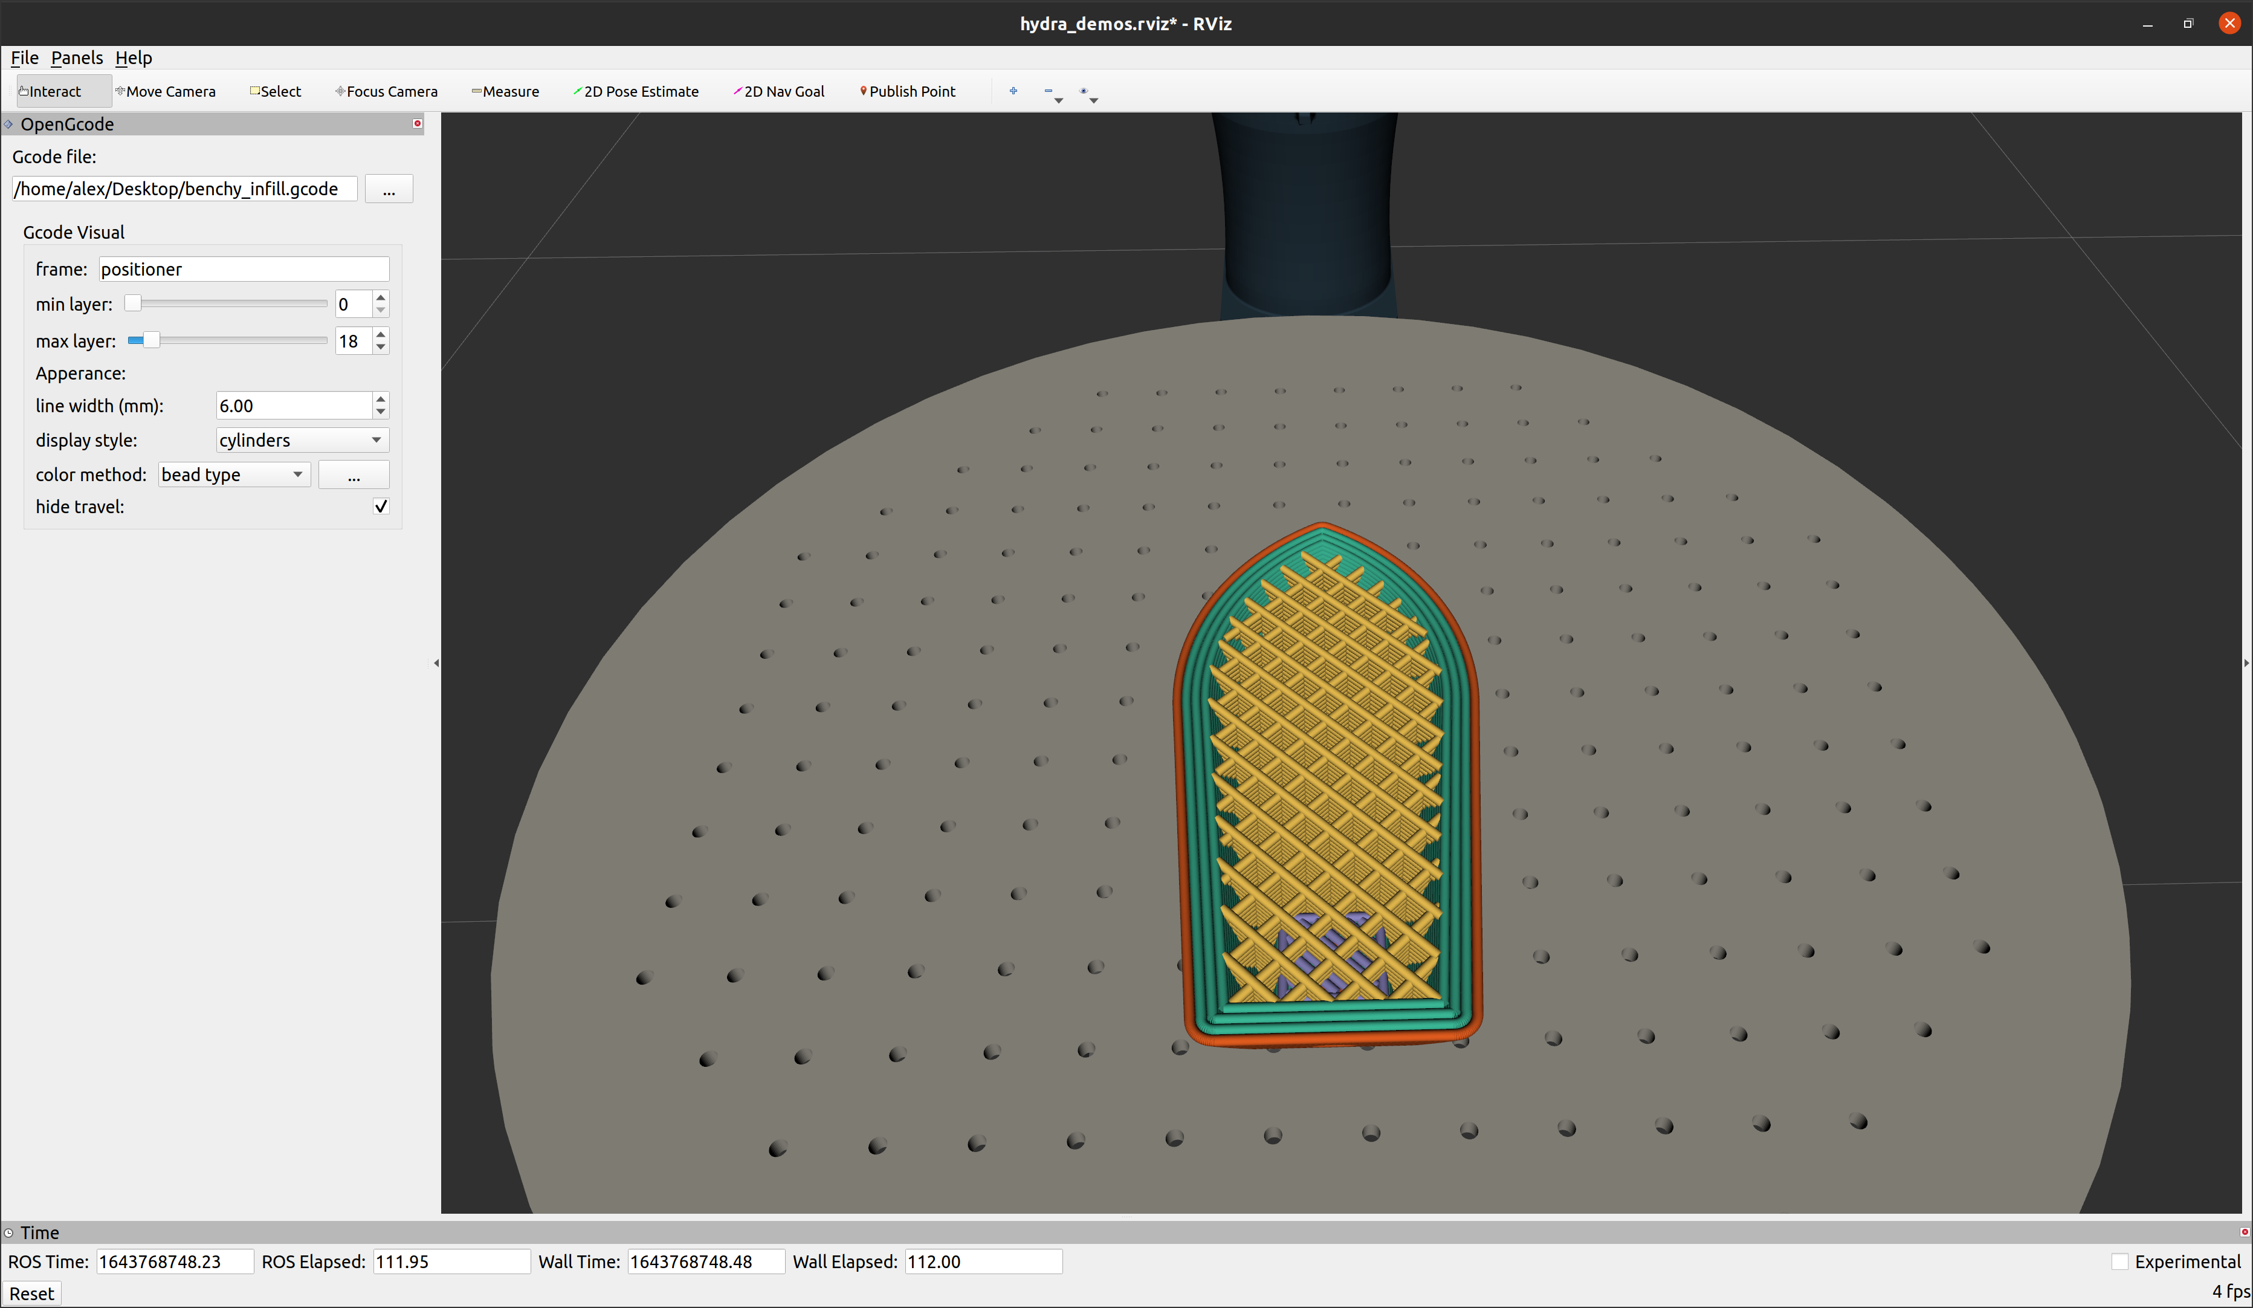Choose the Select tool
The image size is (2253, 1308).
(x=276, y=91)
